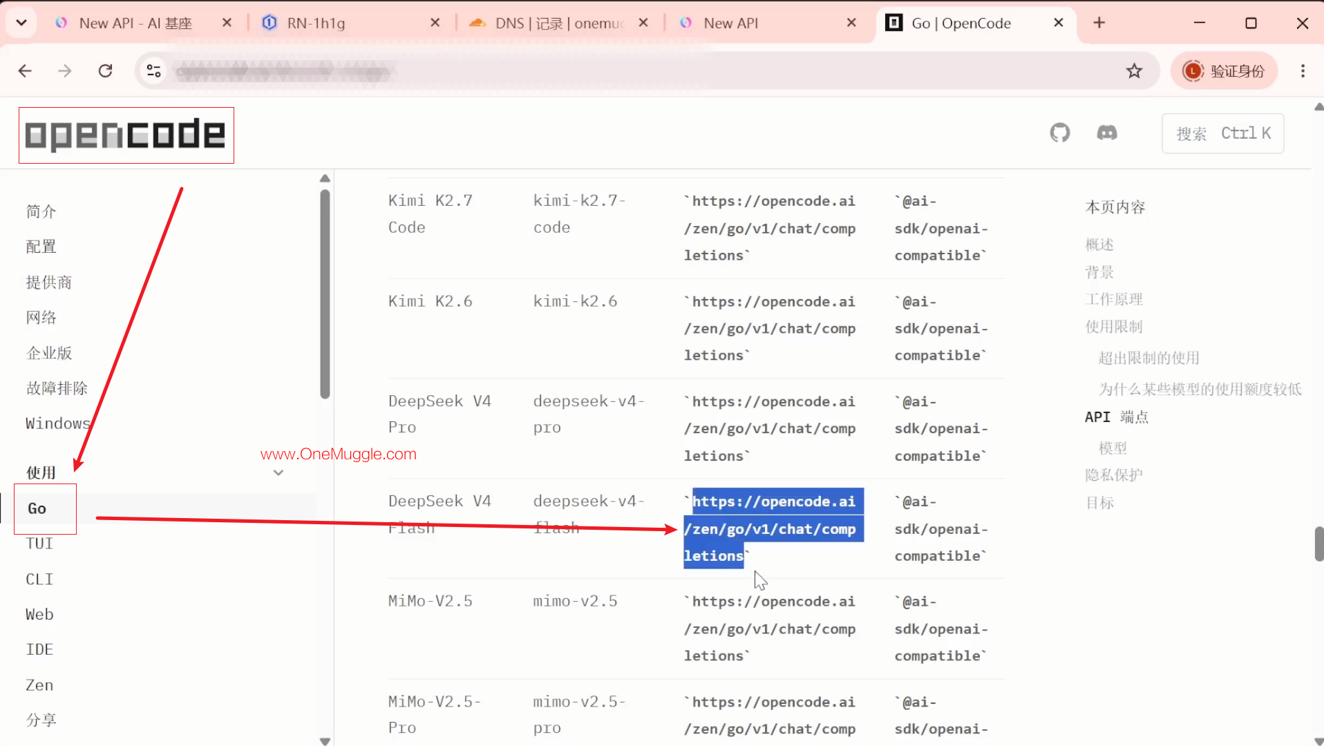Image resolution: width=1324 pixels, height=746 pixels.
Task: Close the RN-1h1g tab
Action: click(x=435, y=23)
